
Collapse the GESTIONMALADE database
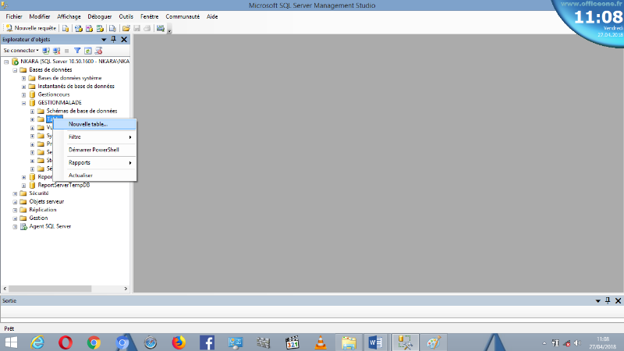pos(23,103)
